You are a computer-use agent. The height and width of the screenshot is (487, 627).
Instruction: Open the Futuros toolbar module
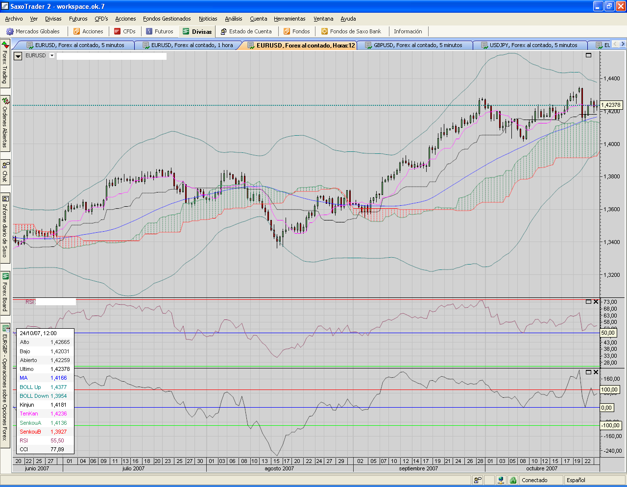click(x=159, y=31)
